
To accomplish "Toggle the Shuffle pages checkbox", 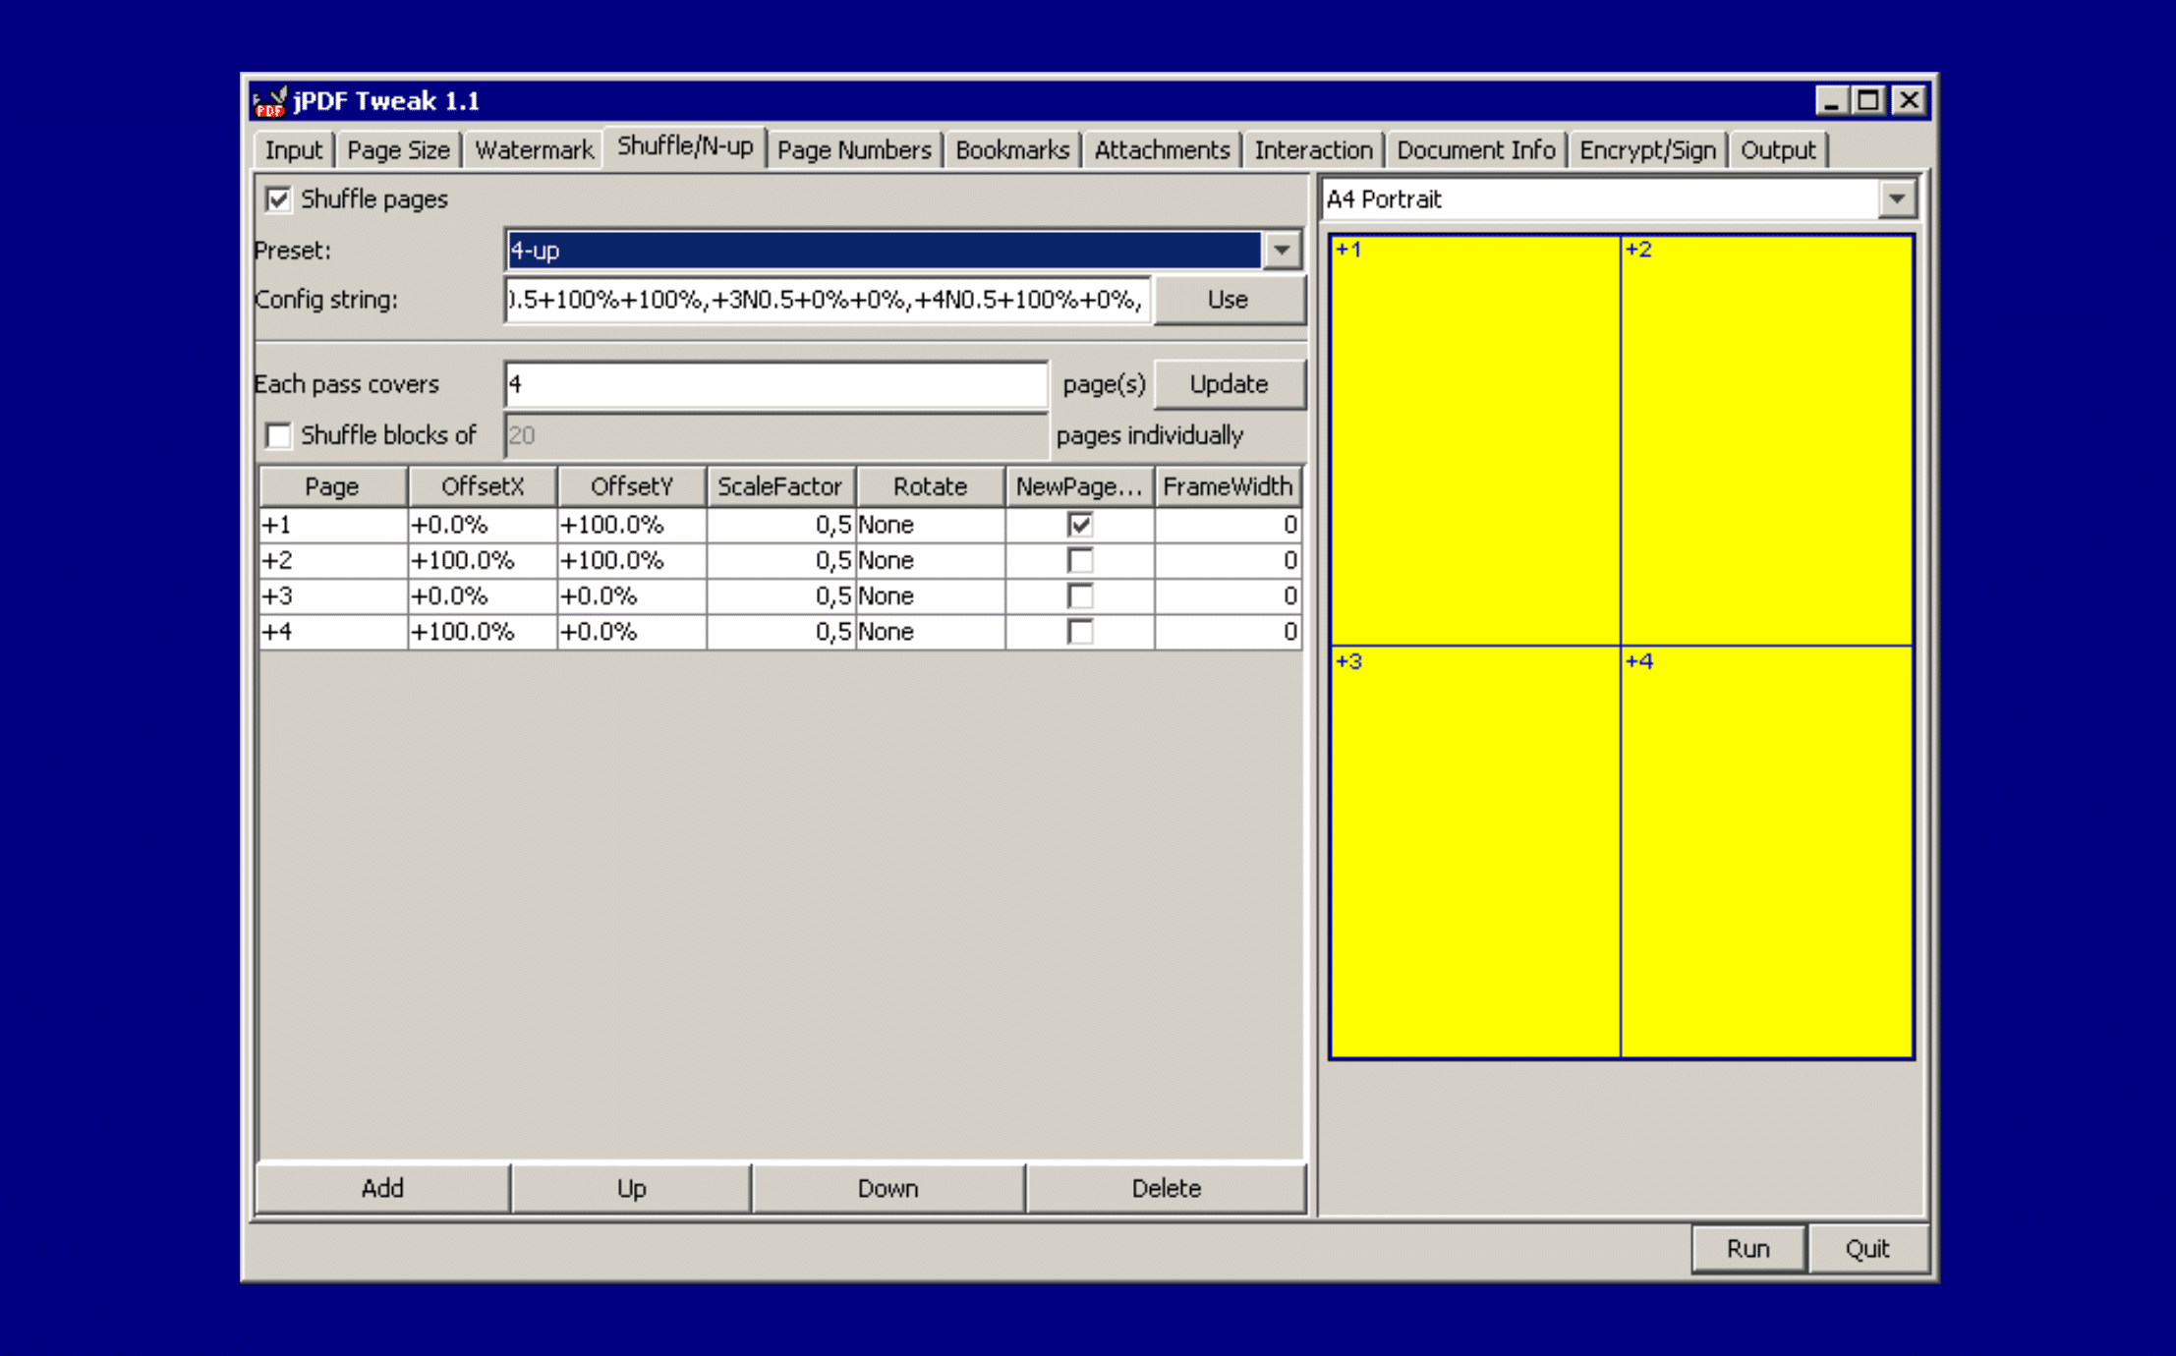I will tap(278, 199).
